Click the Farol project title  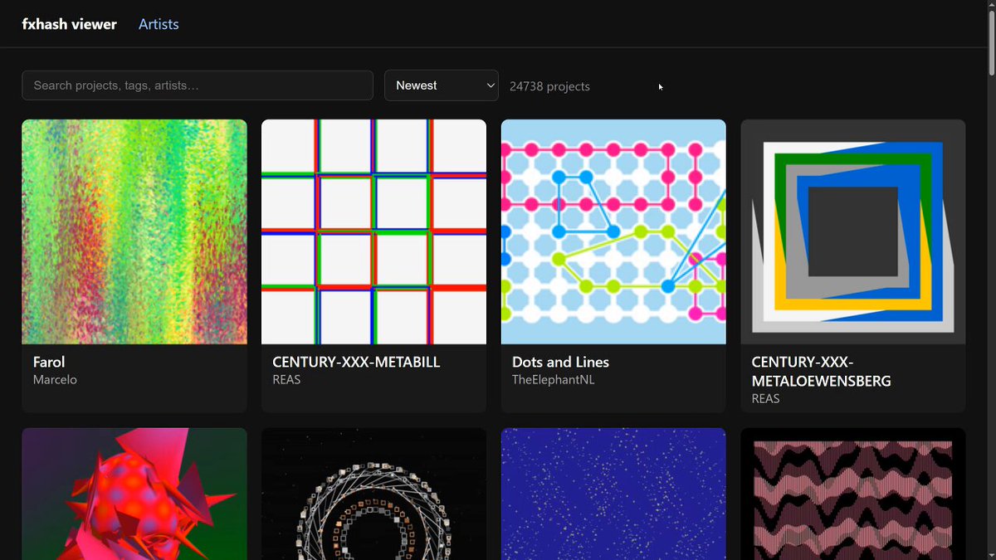click(x=49, y=362)
